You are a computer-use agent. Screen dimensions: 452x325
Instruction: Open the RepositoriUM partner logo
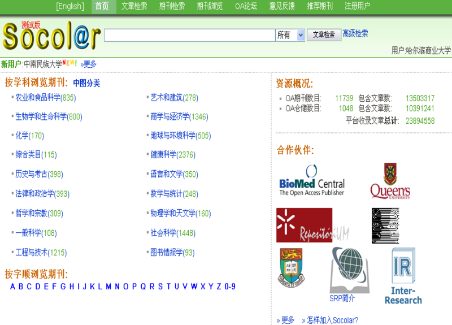[x=312, y=225]
